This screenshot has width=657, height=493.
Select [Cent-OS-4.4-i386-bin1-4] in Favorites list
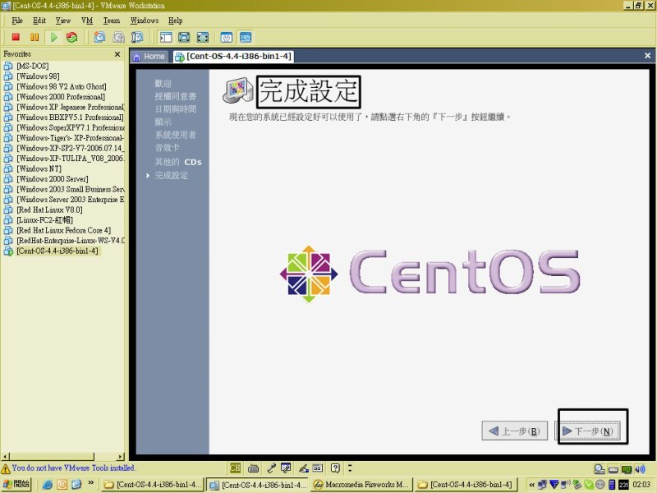(57, 251)
